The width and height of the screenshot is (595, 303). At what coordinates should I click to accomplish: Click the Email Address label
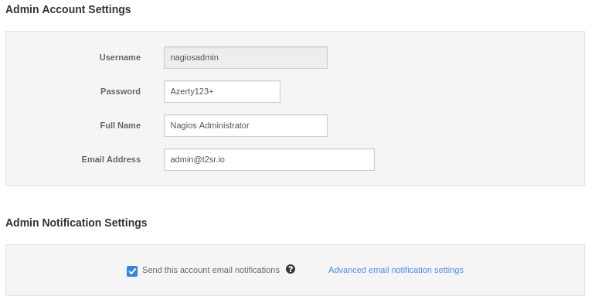110,159
